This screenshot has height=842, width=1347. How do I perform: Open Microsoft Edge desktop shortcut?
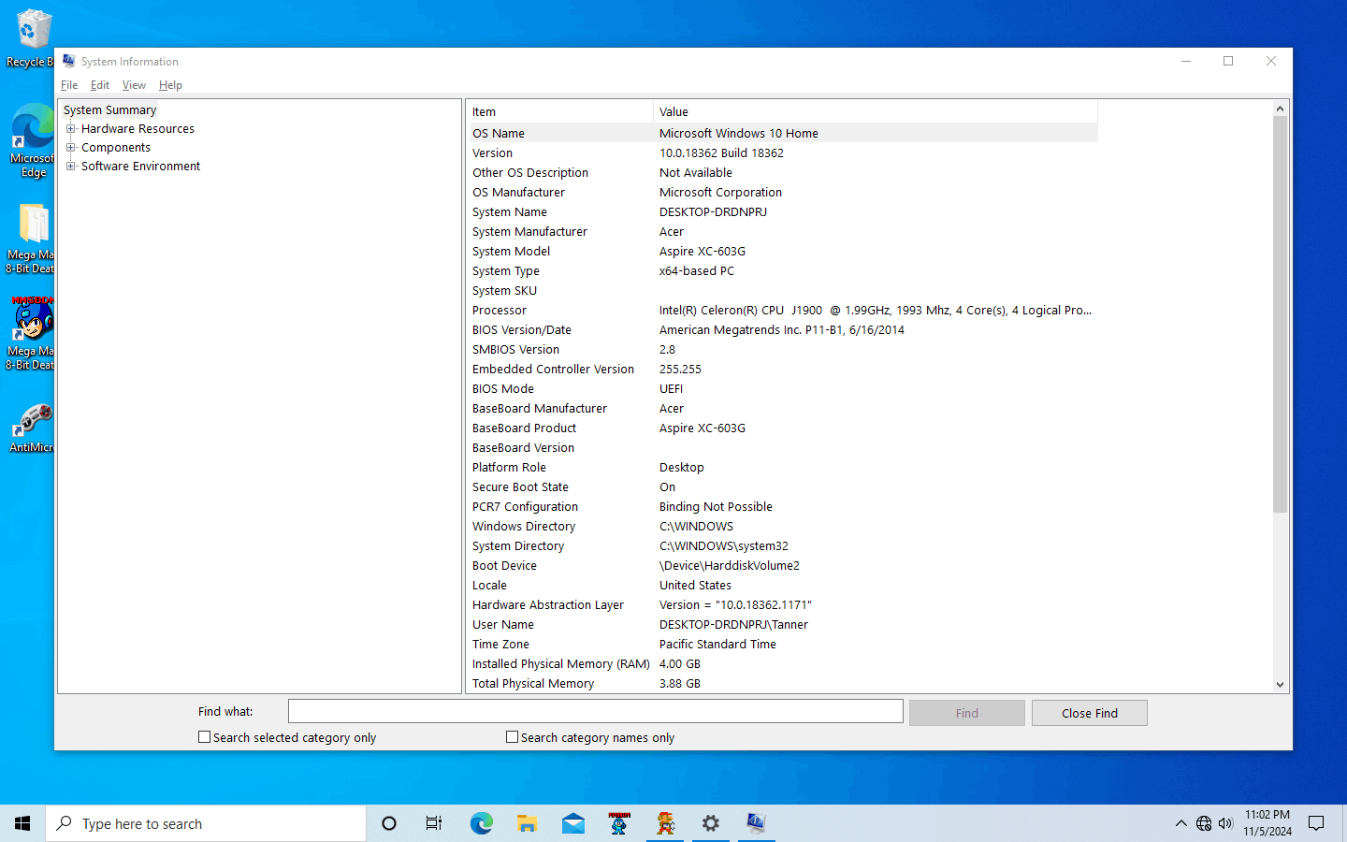tap(33, 140)
